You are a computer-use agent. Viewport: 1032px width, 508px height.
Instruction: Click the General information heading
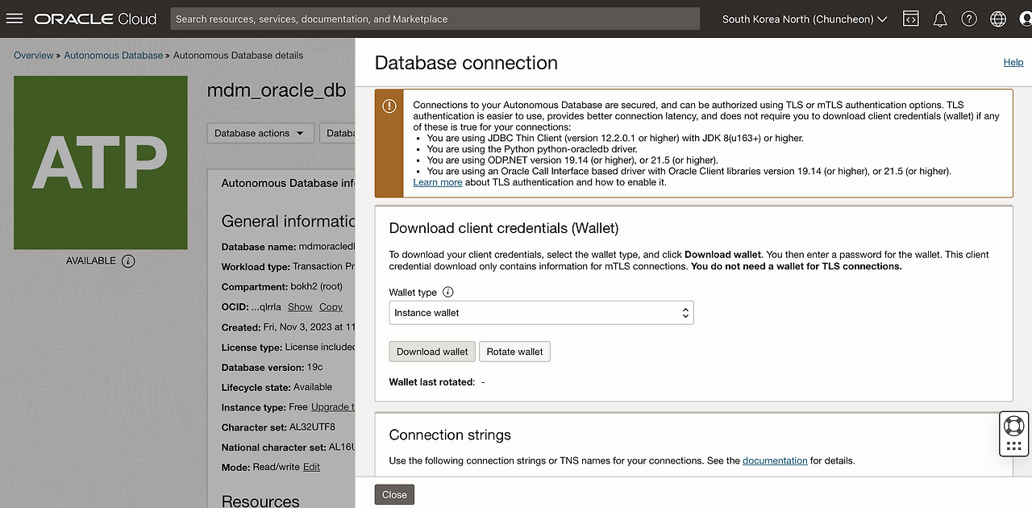tap(288, 221)
